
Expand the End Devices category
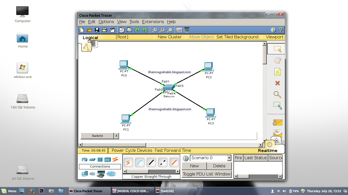tap(85, 174)
